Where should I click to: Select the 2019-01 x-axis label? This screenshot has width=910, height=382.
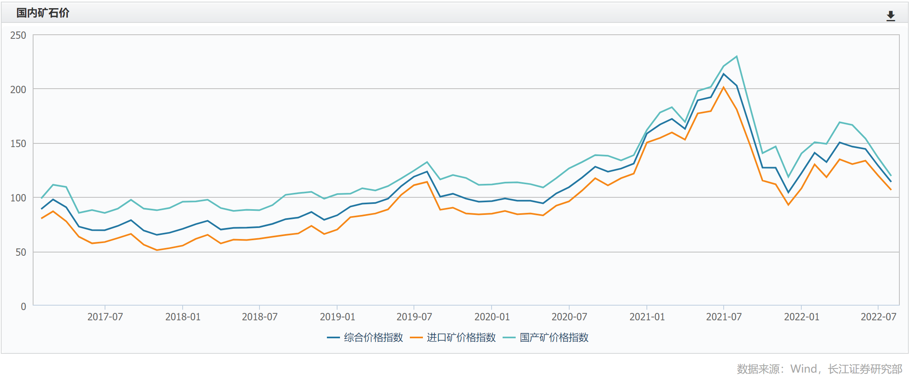337,317
